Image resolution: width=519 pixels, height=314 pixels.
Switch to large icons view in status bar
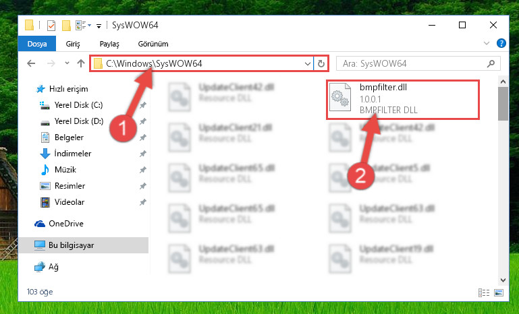499,292
